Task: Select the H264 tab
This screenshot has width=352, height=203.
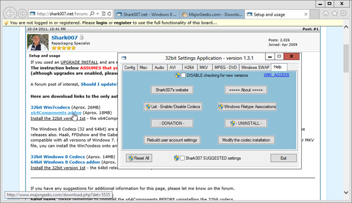Action: pos(189,67)
